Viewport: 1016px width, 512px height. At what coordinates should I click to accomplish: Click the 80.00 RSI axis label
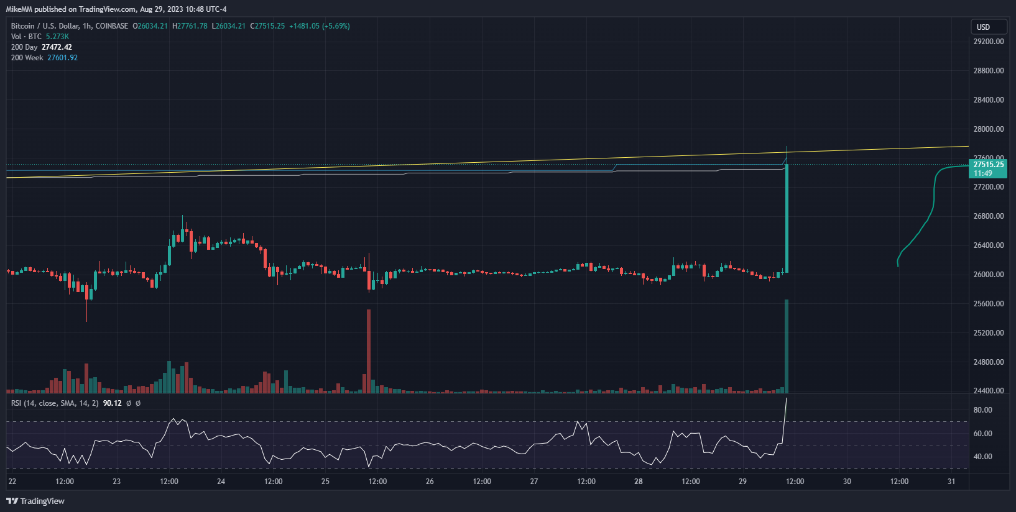tap(982, 410)
